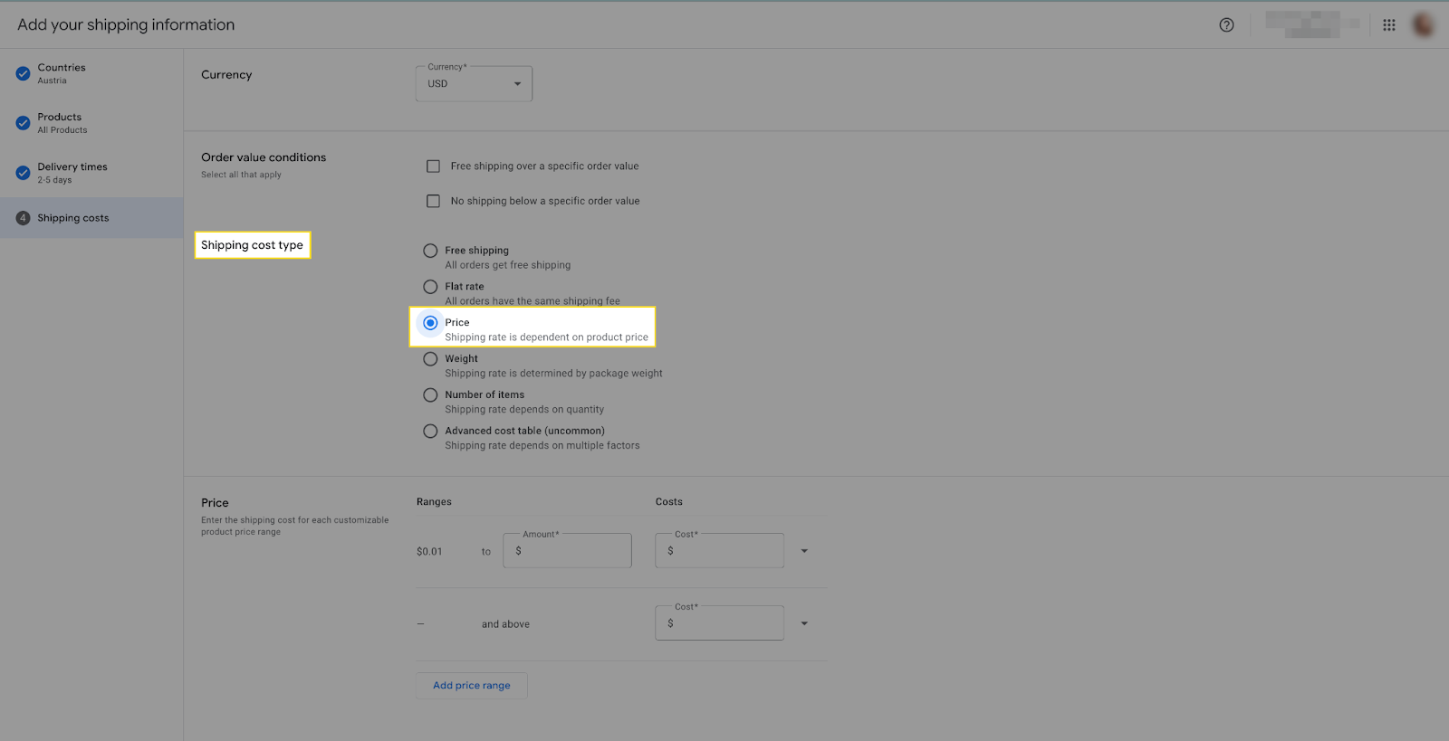Click the Products step checkmark icon
The width and height of the screenshot is (1449, 741).
pyautogui.click(x=23, y=123)
